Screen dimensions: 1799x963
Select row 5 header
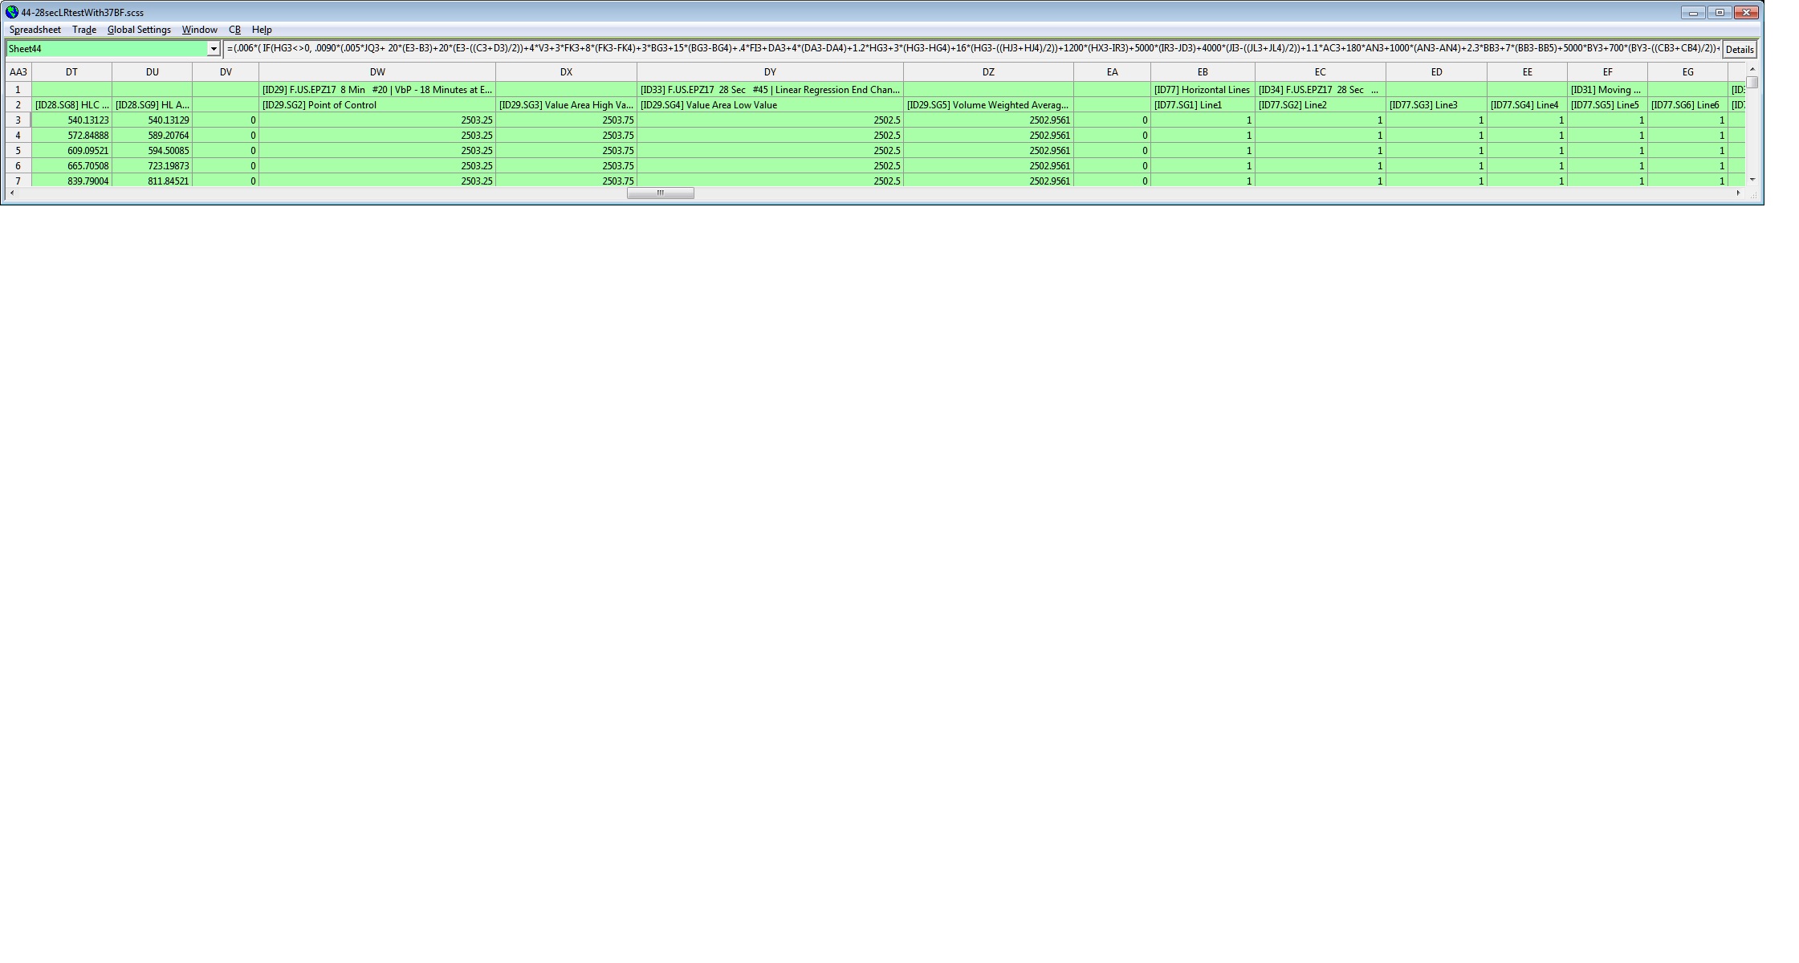point(18,151)
